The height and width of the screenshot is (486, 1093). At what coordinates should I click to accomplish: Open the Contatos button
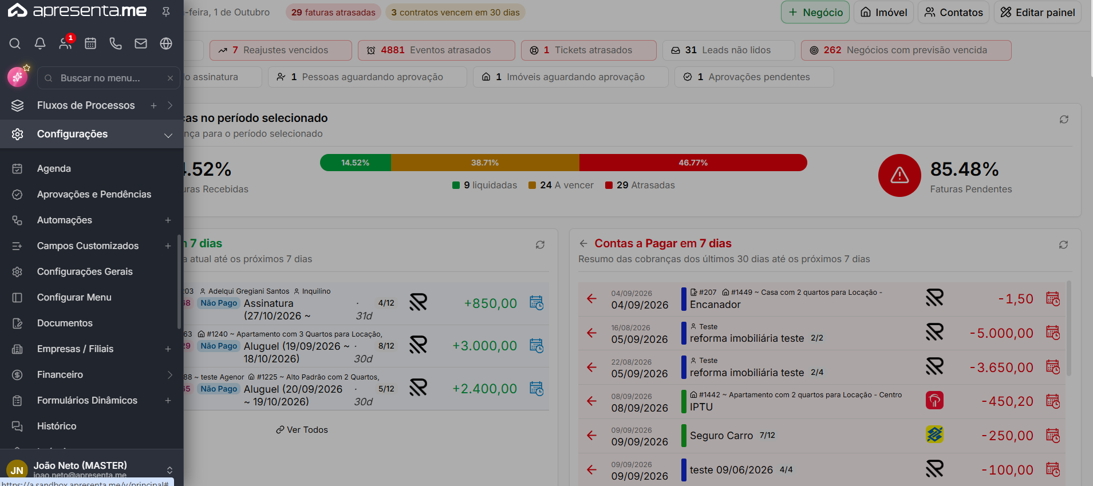[953, 12]
